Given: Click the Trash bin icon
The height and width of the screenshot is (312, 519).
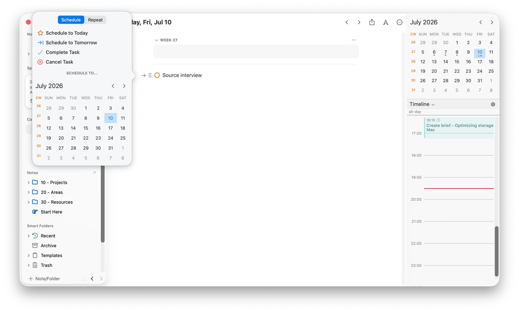Looking at the screenshot, I should point(35,265).
